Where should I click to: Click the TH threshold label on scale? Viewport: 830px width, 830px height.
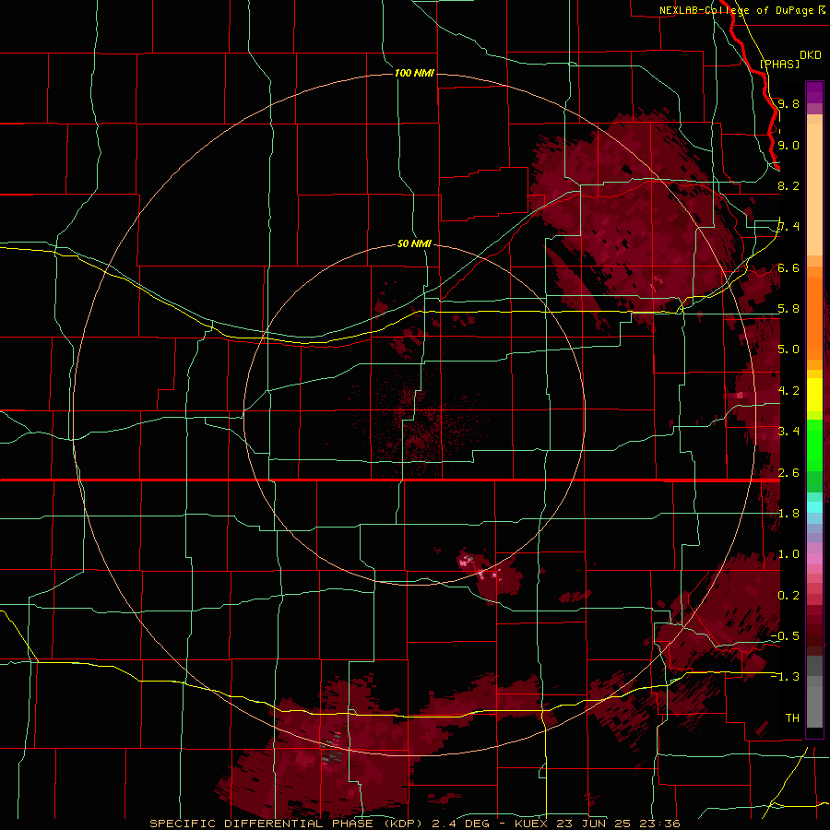[792, 718]
